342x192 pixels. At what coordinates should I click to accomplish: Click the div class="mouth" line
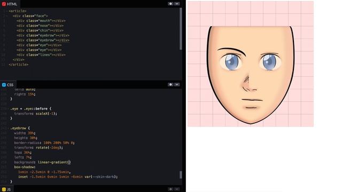(41, 21)
